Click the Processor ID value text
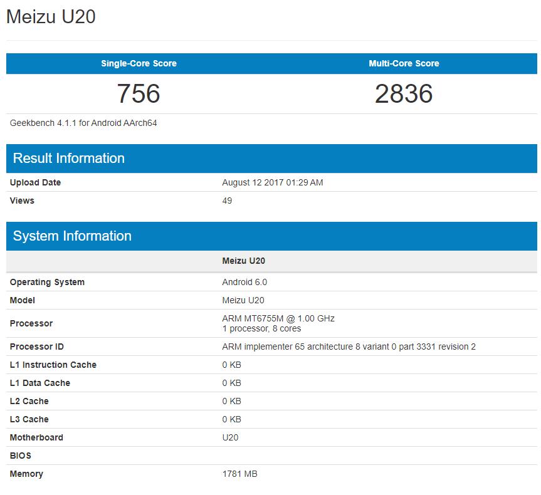The image size is (541, 495). (x=349, y=346)
